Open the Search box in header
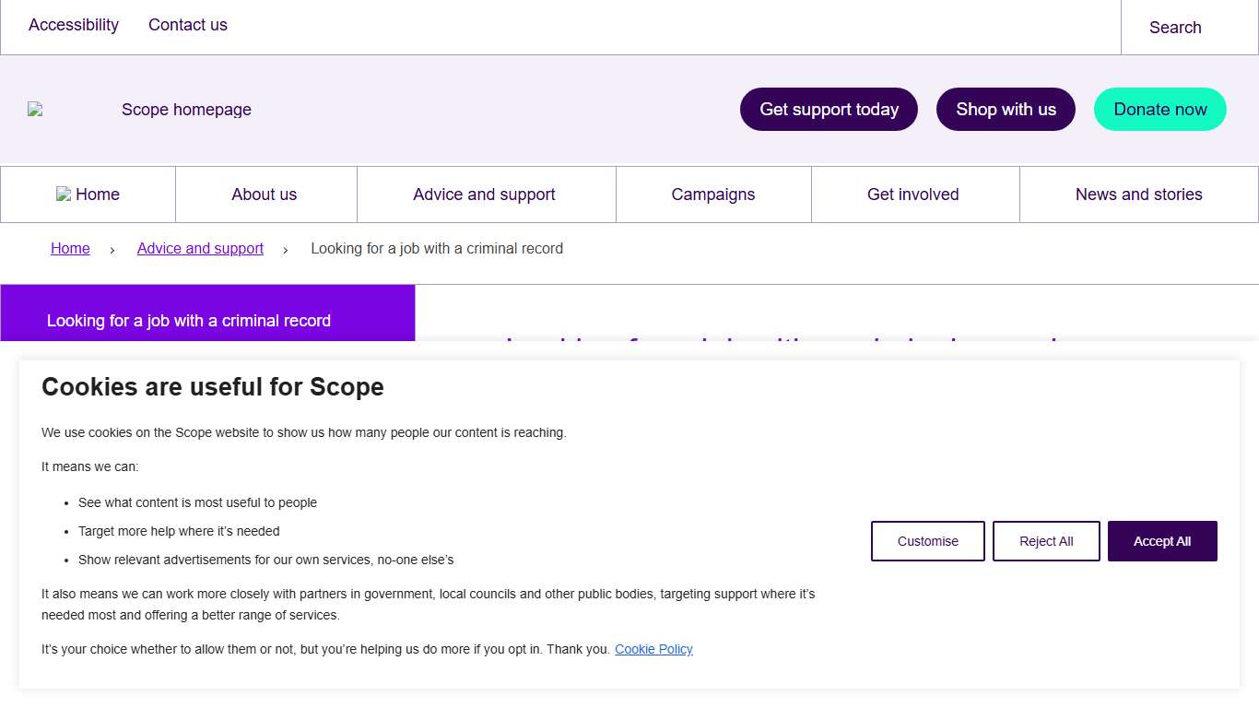 [x=1175, y=28]
